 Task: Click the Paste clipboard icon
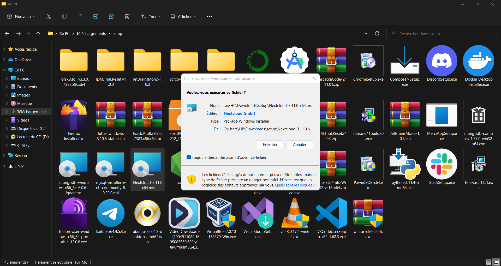(80, 16)
